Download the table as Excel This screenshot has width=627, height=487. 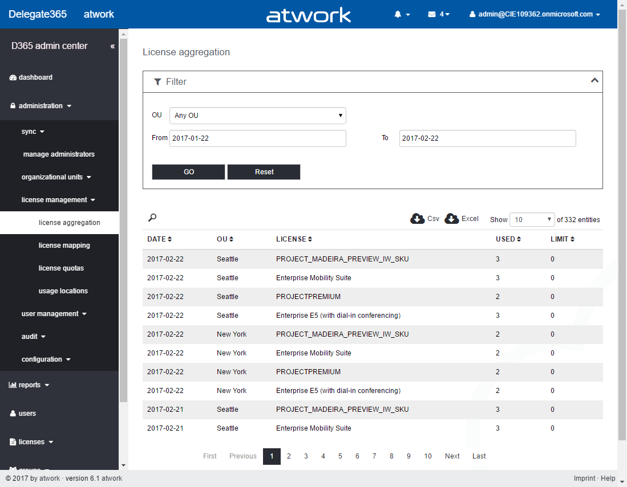click(462, 219)
